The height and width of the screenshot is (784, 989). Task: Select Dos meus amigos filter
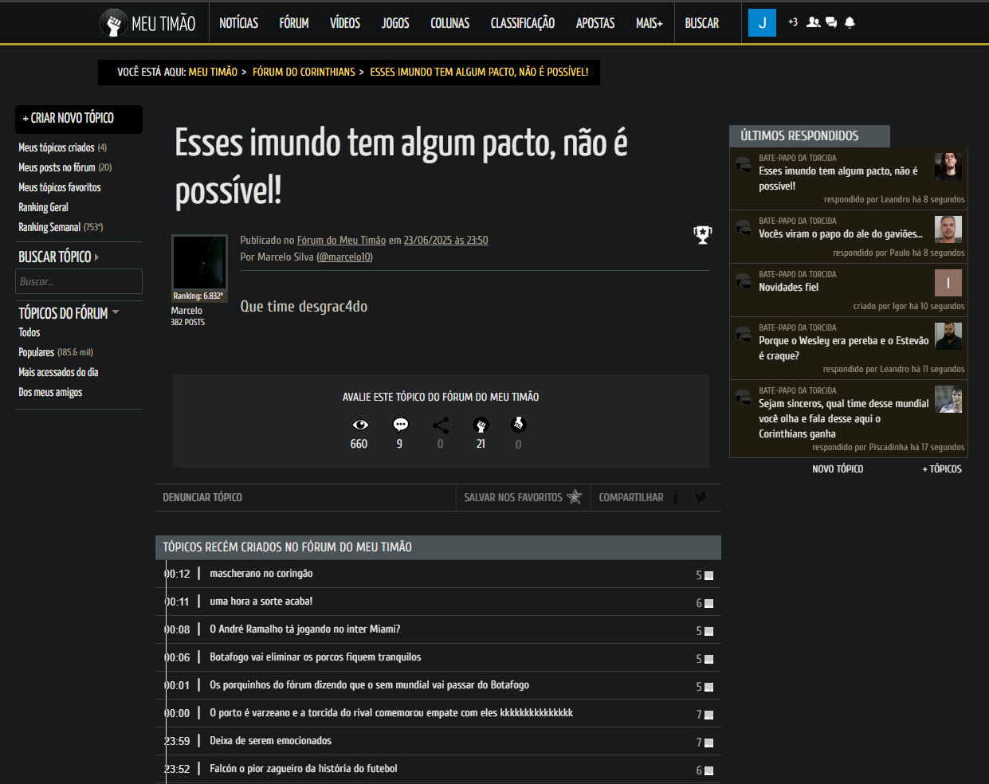coord(50,392)
